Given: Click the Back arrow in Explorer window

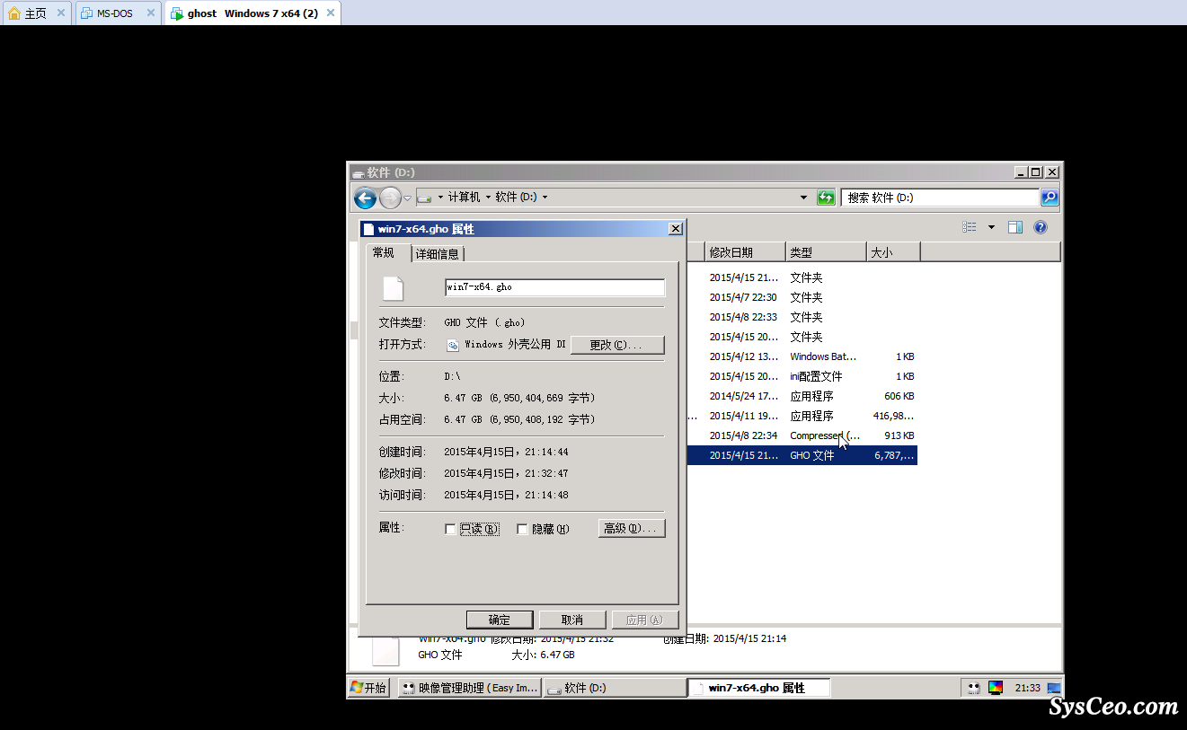Looking at the screenshot, I should pyautogui.click(x=365, y=198).
